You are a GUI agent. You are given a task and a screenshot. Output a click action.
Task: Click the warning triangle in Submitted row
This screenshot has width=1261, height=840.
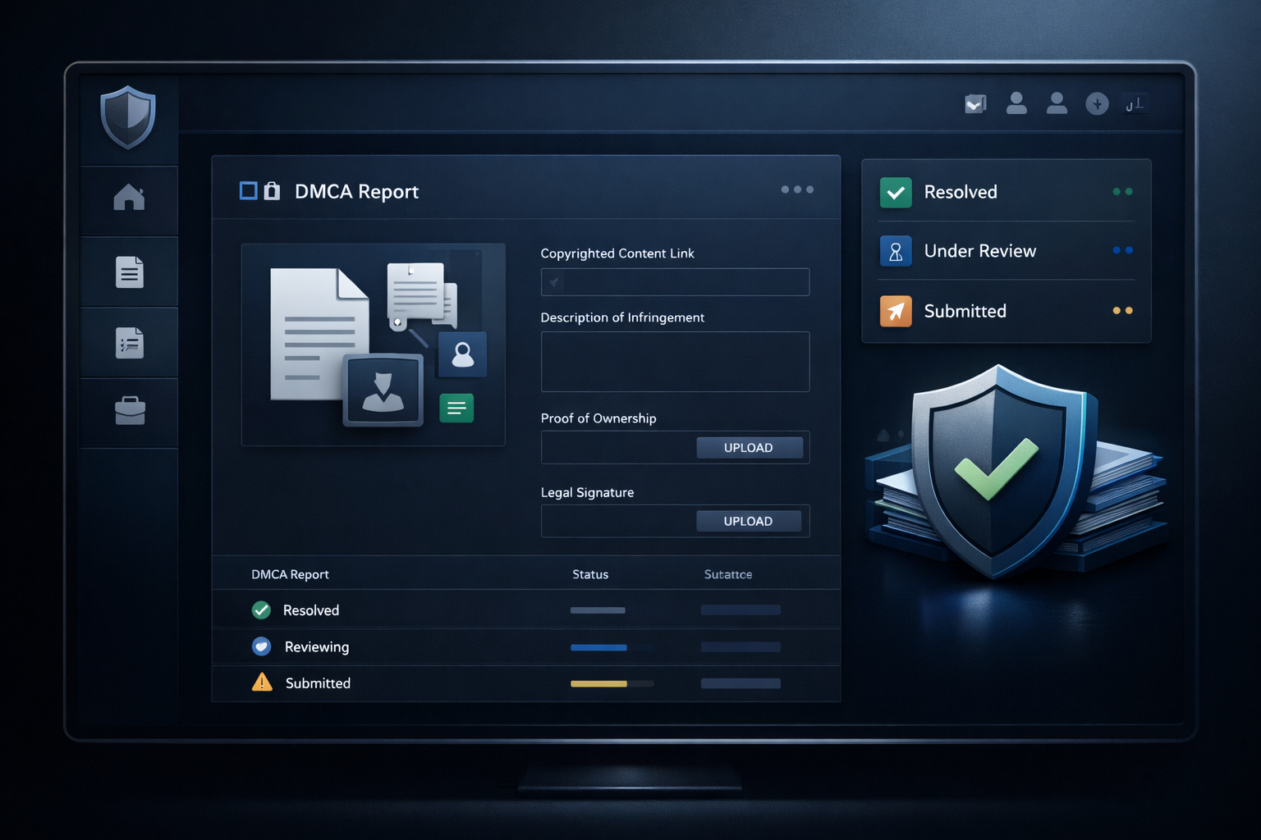(262, 682)
